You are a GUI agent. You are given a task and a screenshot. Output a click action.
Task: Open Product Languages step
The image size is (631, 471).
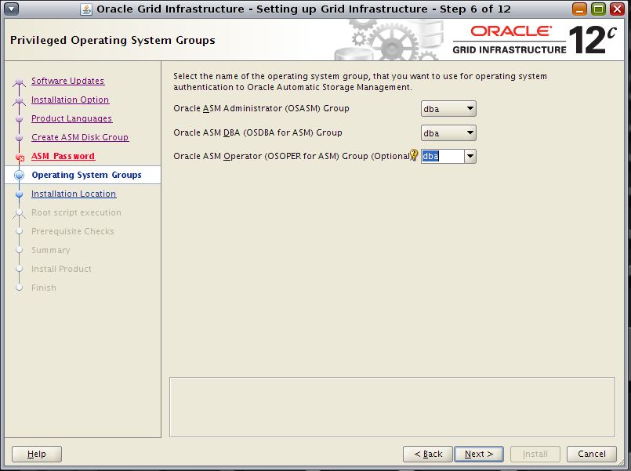tap(71, 118)
